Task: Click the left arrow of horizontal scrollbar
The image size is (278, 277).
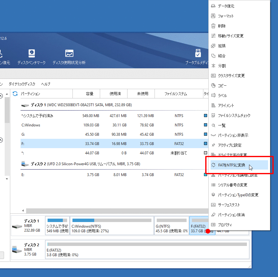Action: pos(22,211)
